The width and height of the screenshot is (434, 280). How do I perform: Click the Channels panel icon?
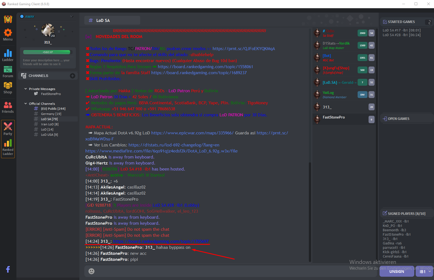tap(24, 76)
